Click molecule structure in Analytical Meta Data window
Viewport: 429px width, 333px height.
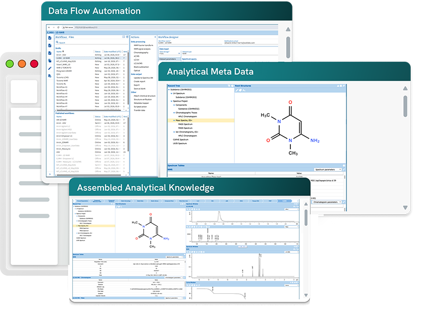[x=290, y=127]
